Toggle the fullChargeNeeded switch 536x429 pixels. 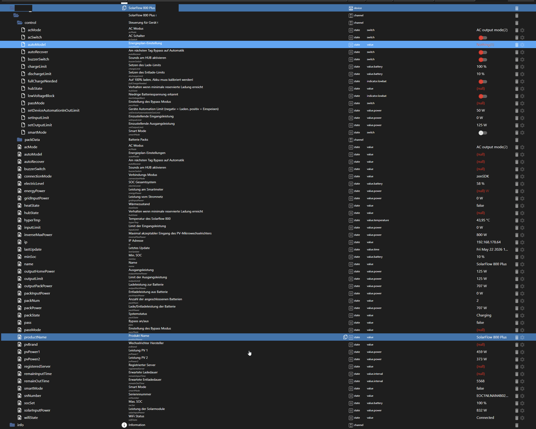[482, 81]
